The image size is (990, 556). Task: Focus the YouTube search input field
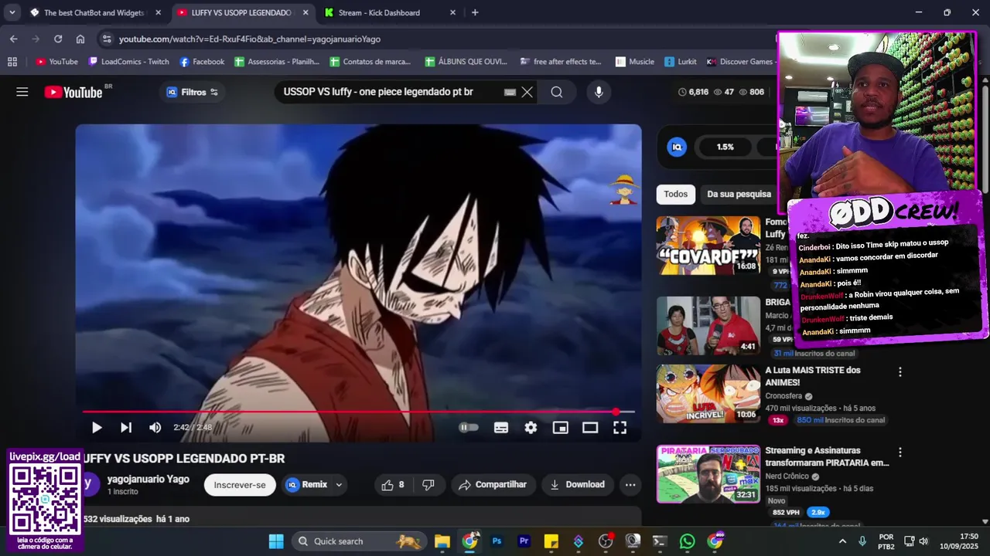[x=391, y=92]
